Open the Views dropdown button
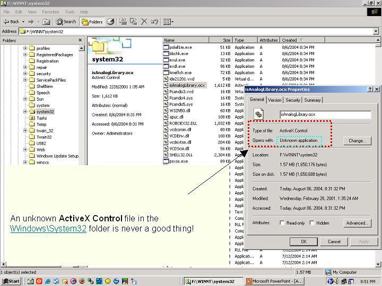382x286 pixels. pos(168,22)
